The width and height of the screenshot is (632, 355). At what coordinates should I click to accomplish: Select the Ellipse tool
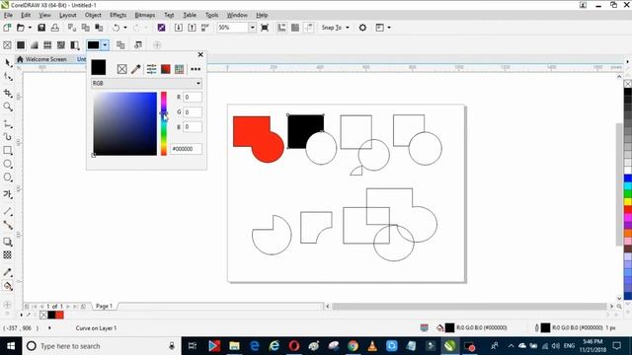tap(8, 164)
